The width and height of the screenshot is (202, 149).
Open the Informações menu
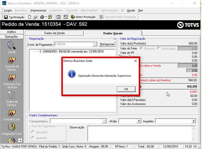(110, 10)
